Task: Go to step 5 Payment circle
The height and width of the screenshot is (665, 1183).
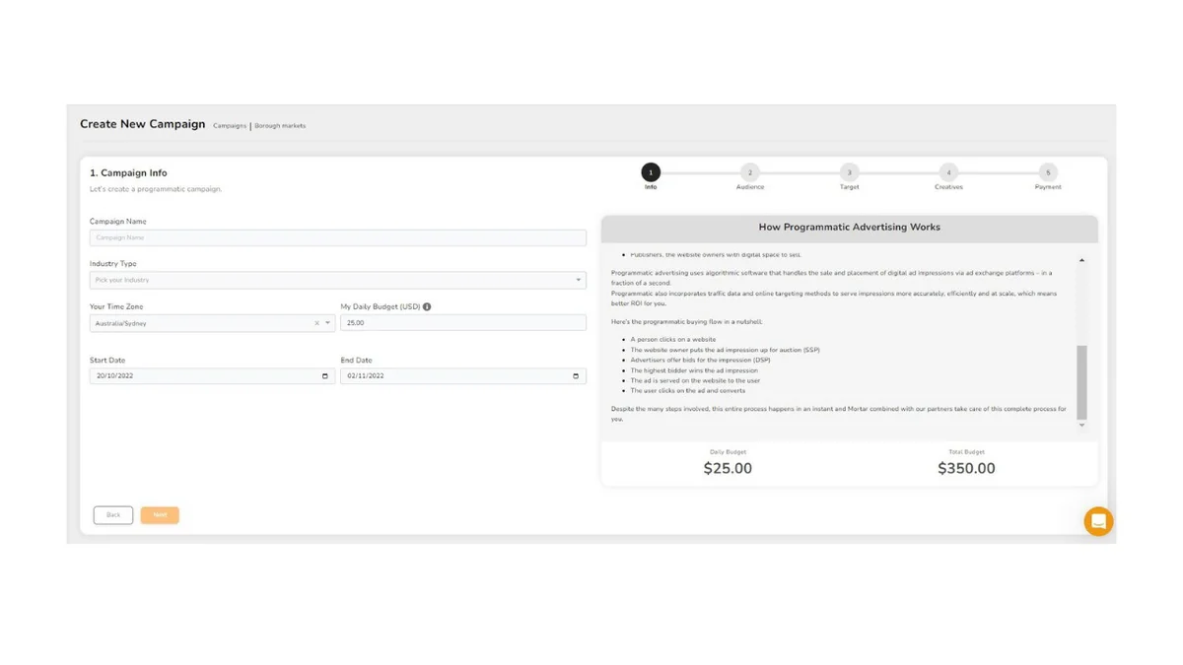Action: pos(1048,172)
